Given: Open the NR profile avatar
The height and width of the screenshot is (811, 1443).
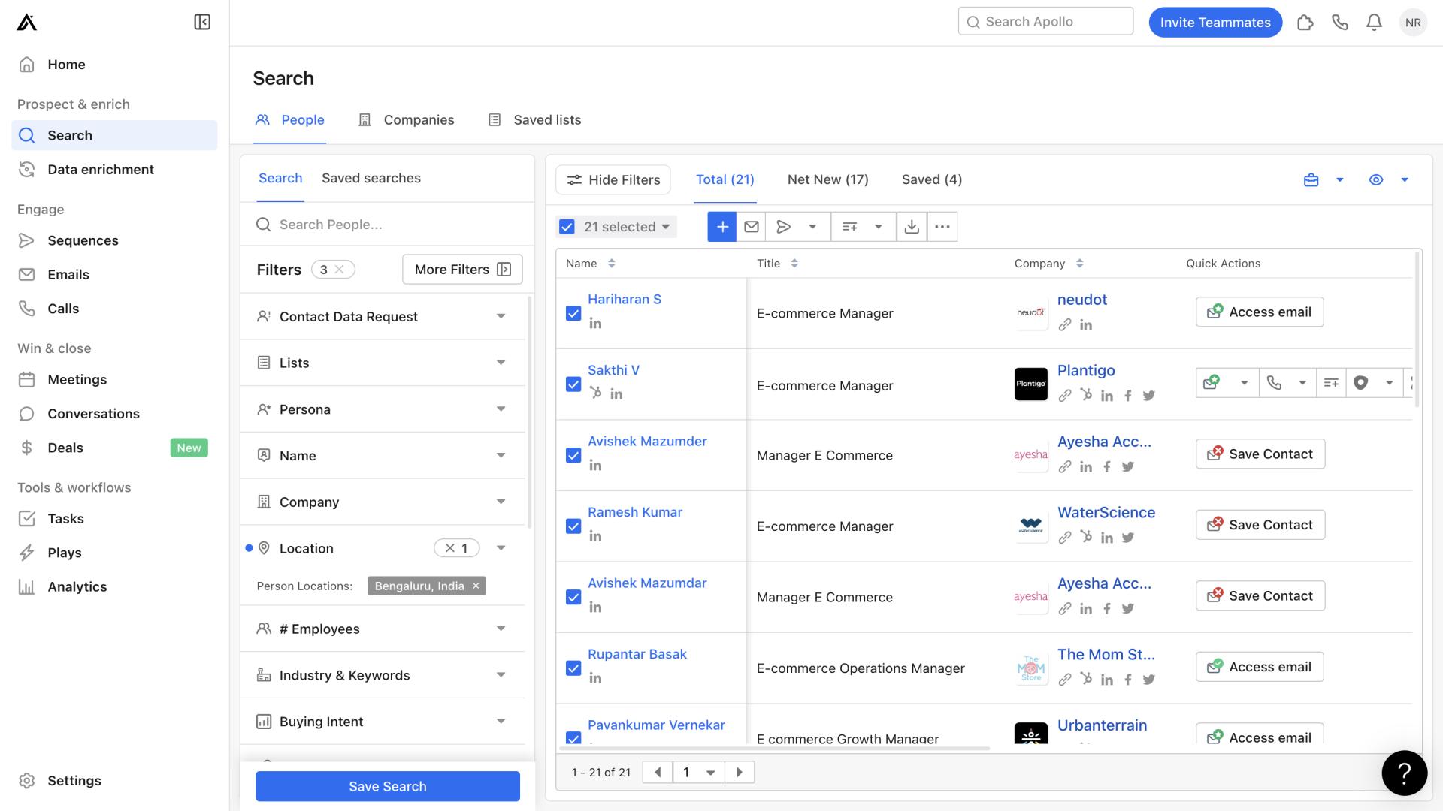Looking at the screenshot, I should [x=1413, y=22].
